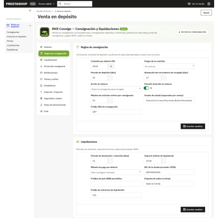The height and width of the screenshot is (218, 218).
Task: Click the Datos de demostración flask icon
Action: point(41,105)
